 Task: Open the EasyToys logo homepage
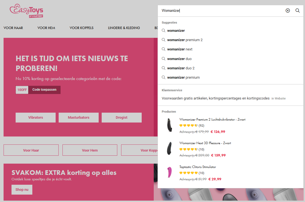(x=27, y=11)
